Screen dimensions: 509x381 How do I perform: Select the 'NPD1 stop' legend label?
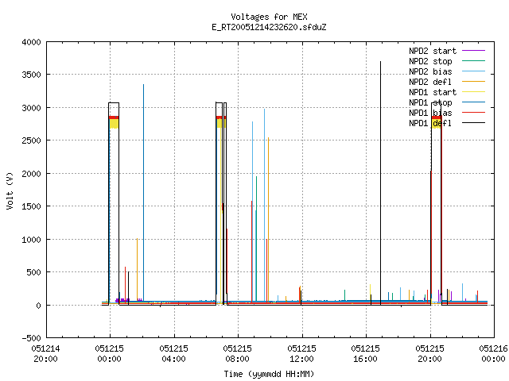coord(430,102)
